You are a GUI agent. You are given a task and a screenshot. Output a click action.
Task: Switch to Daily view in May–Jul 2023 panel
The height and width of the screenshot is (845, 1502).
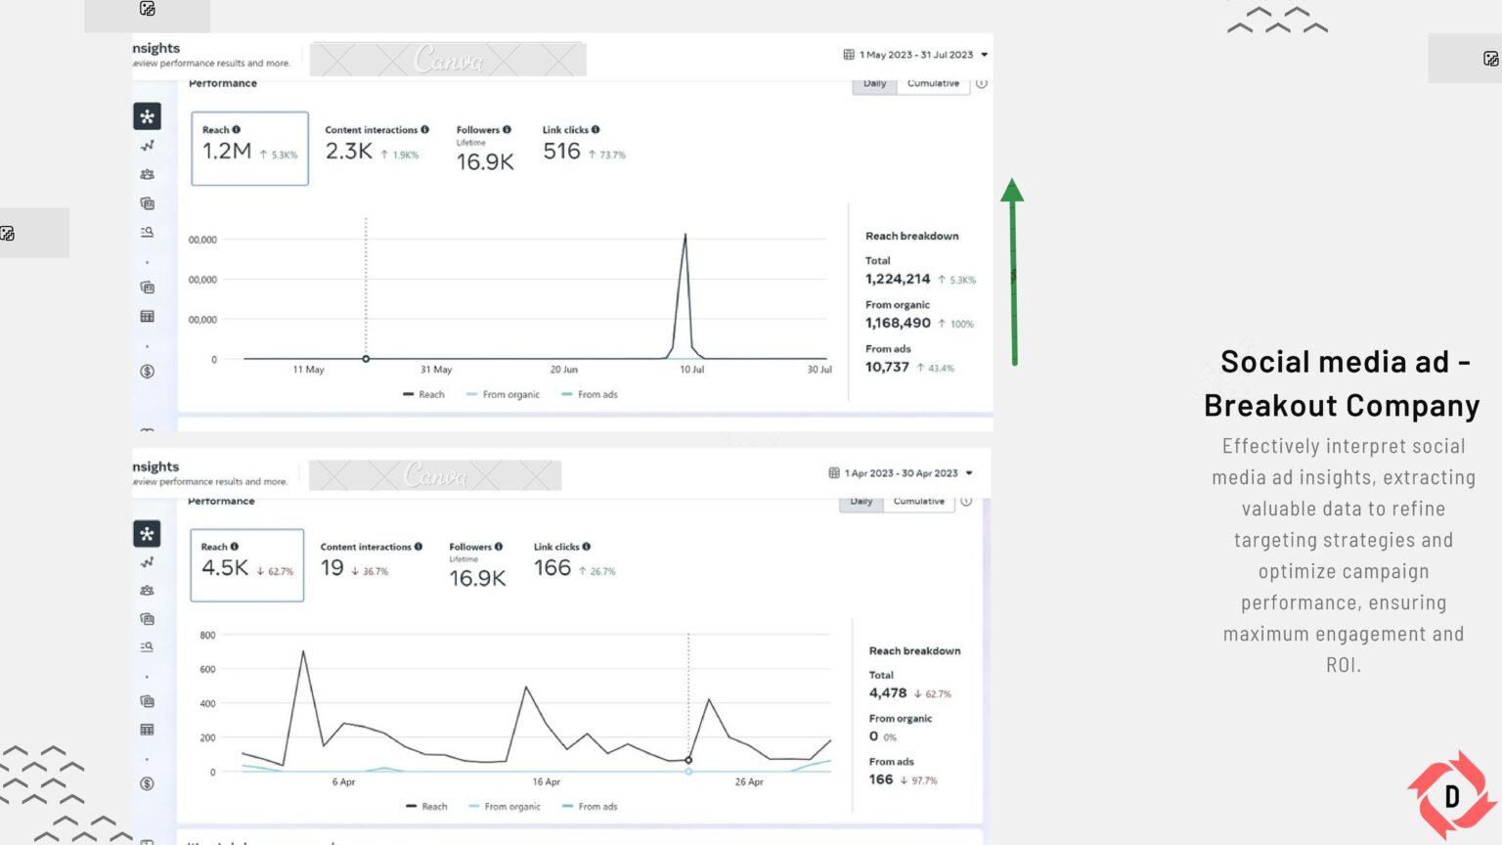[874, 84]
